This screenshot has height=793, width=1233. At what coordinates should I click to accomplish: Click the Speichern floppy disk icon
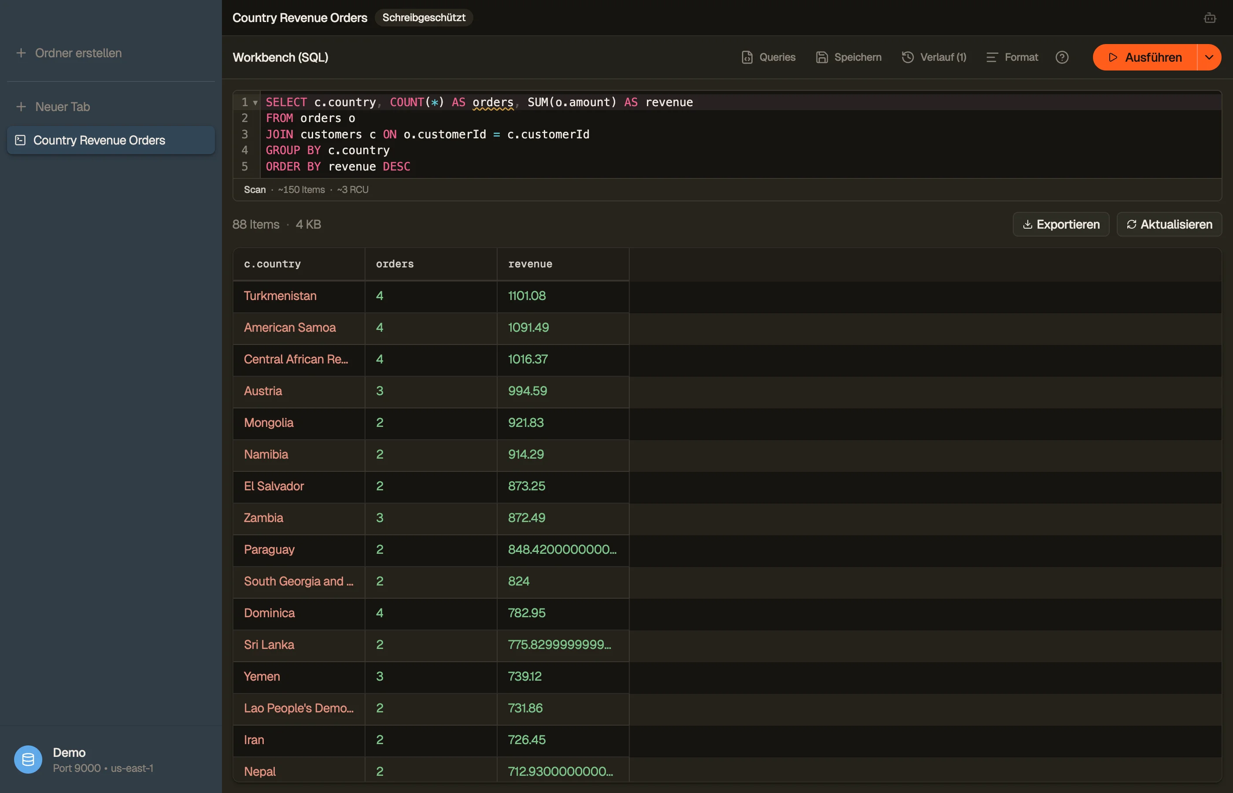coord(822,57)
